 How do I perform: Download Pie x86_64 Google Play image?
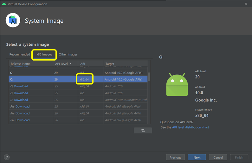click(23, 107)
